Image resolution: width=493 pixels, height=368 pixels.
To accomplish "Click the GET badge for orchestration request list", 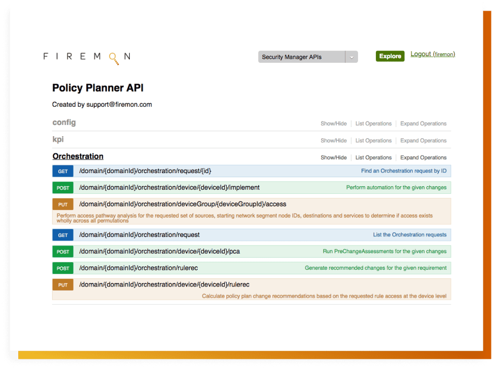I will pyautogui.click(x=63, y=235).
